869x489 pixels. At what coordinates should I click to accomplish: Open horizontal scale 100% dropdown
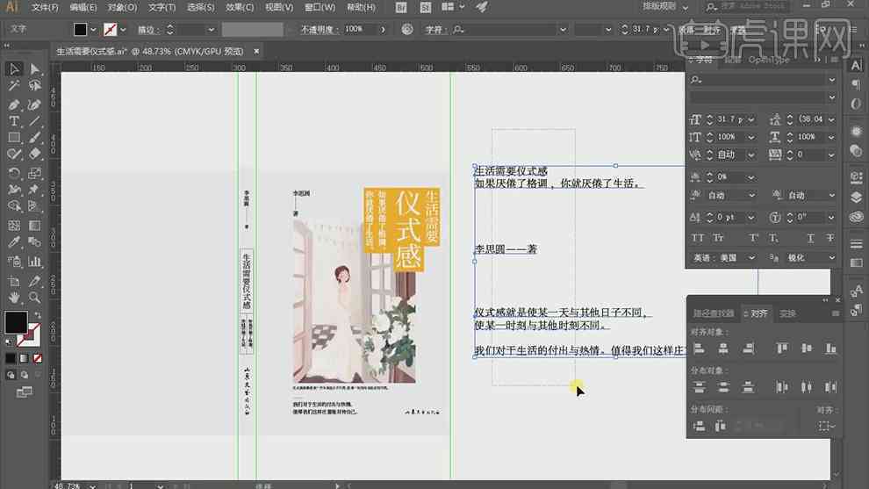click(x=831, y=137)
